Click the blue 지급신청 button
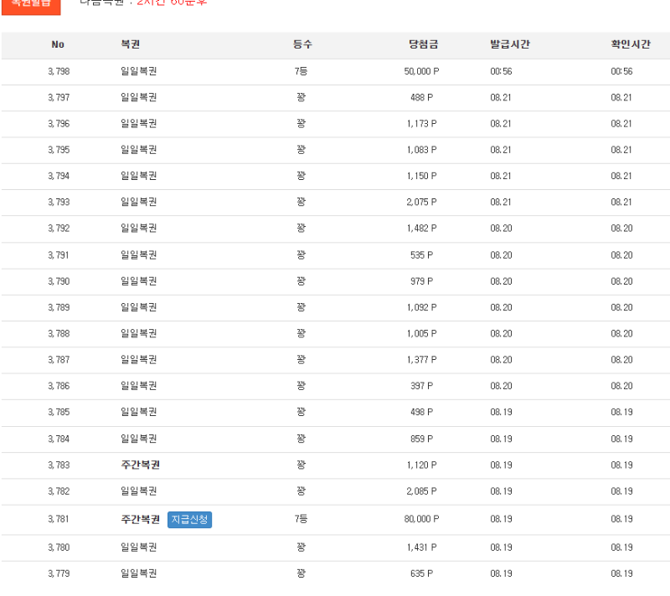Image resolution: width=670 pixels, height=596 pixels. [189, 519]
